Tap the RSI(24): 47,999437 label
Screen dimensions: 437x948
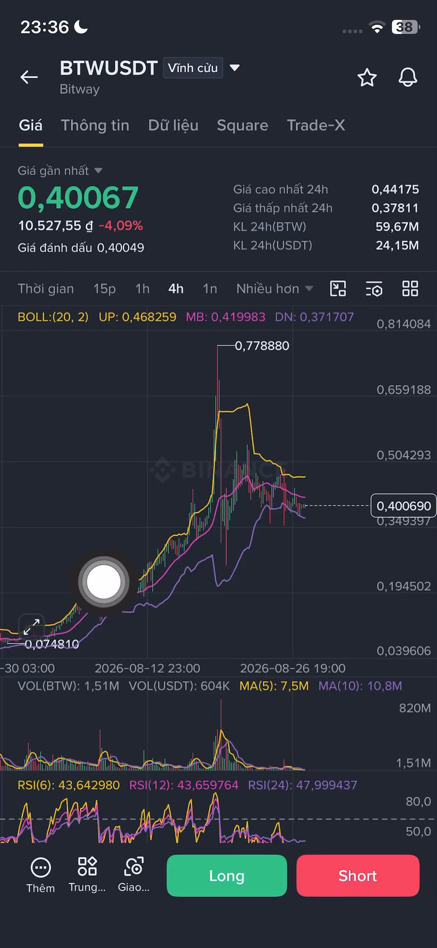302,785
